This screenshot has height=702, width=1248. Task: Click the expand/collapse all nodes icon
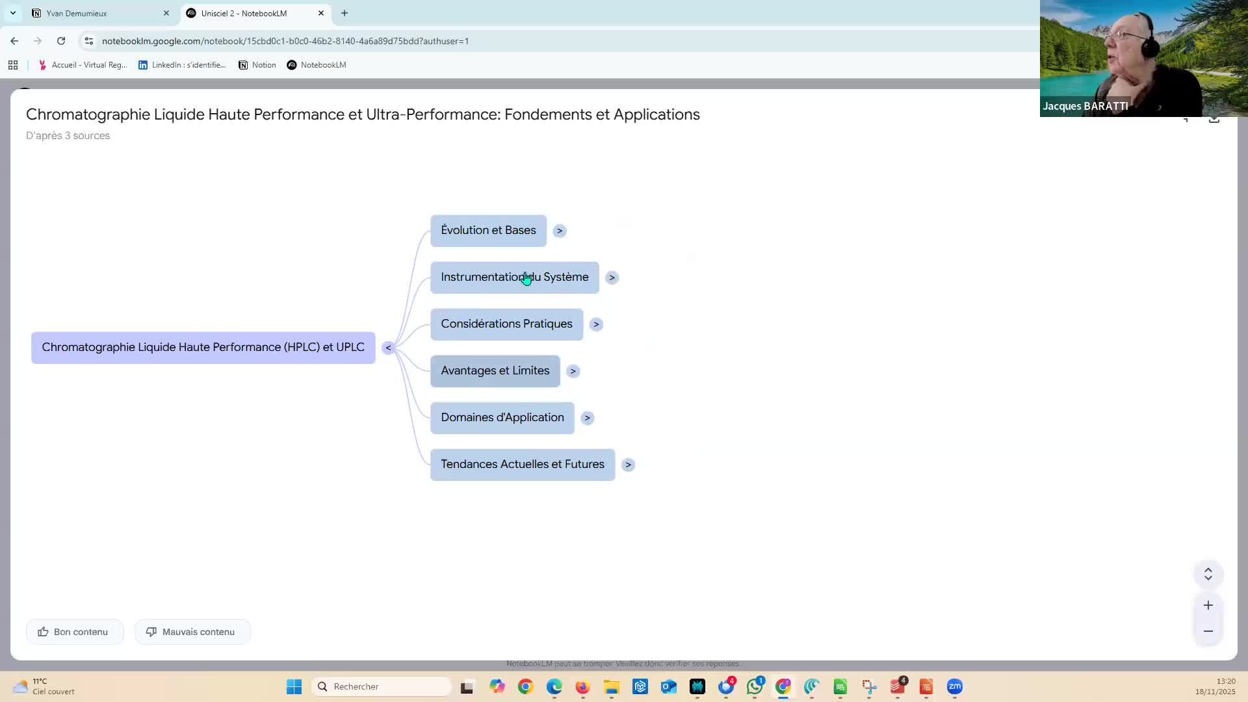tap(1208, 574)
